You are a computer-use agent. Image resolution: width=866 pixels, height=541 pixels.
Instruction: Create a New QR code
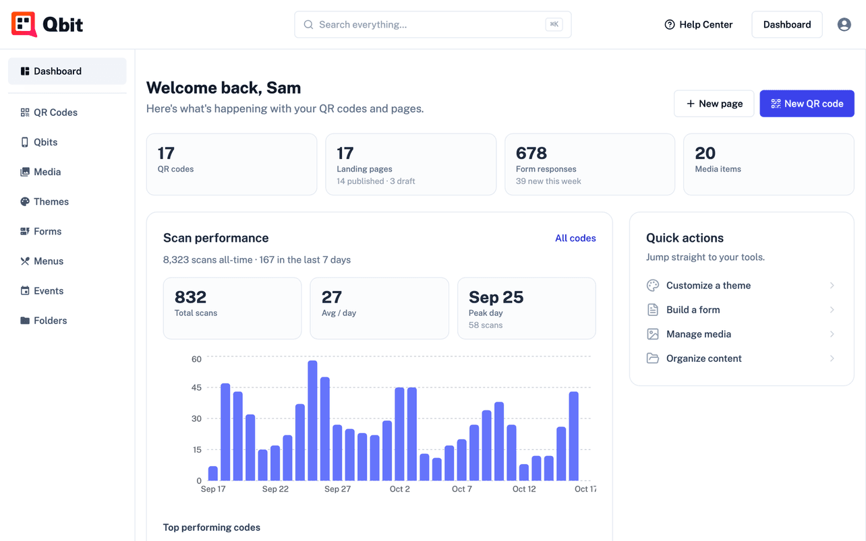pyautogui.click(x=807, y=104)
